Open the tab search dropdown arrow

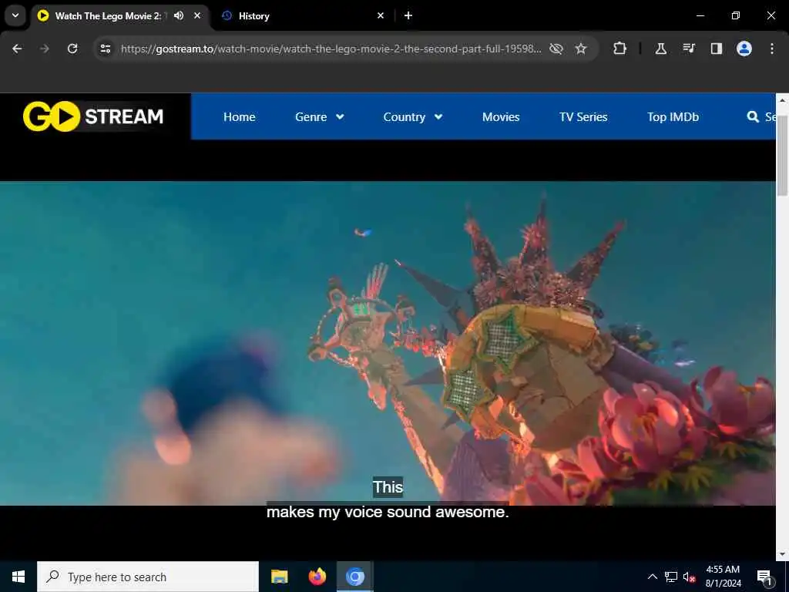point(15,15)
